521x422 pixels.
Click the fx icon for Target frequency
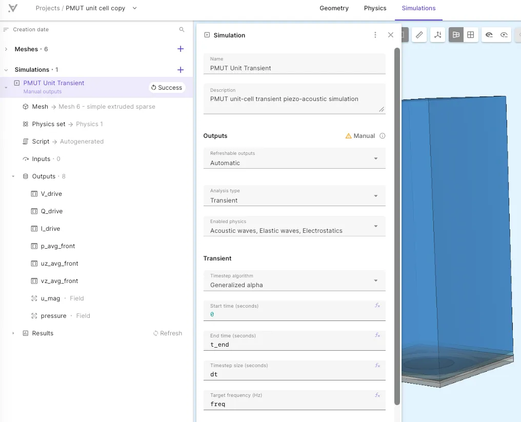[x=377, y=395]
